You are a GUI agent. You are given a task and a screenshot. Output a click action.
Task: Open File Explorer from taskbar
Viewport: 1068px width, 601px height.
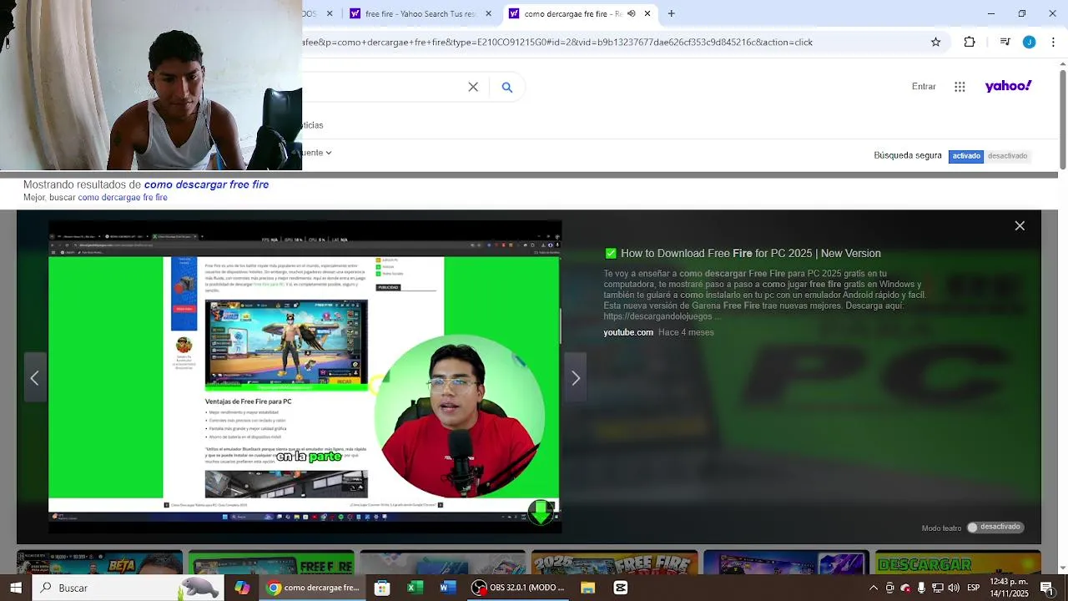point(587,588)
